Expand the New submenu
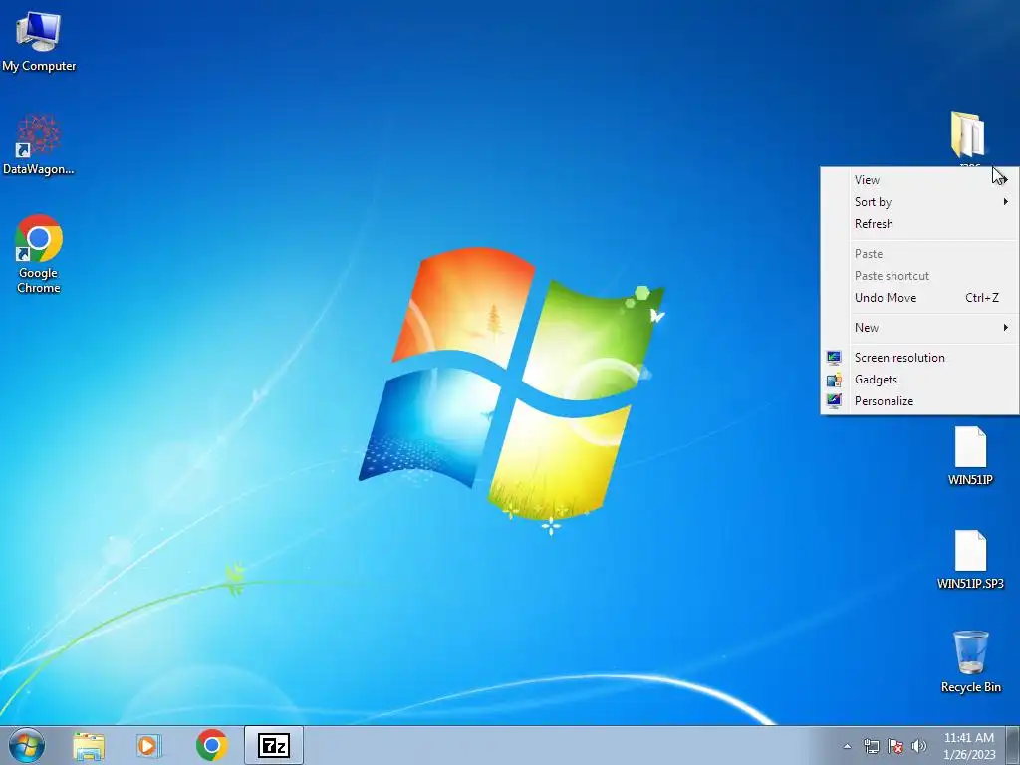Screen dimensions: 1020x765 point(919,328)
